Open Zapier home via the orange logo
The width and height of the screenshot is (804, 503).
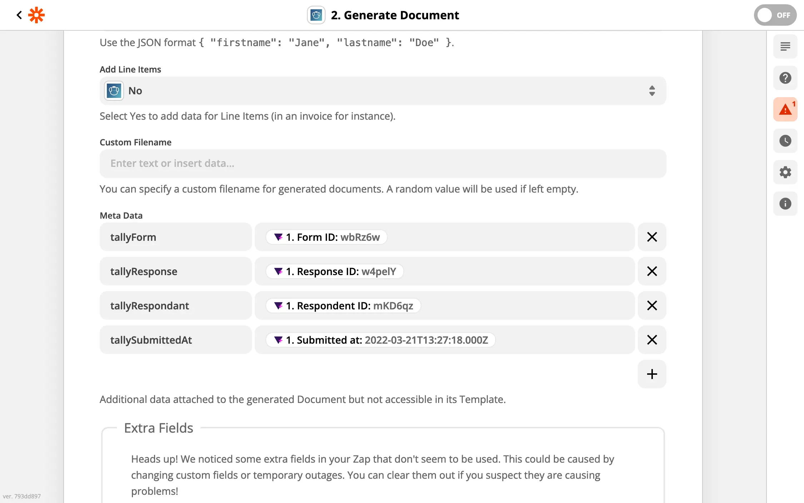(x=36, y=15)
